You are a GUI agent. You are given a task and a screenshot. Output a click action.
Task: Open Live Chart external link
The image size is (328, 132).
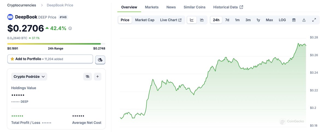(x=171, y=20)
